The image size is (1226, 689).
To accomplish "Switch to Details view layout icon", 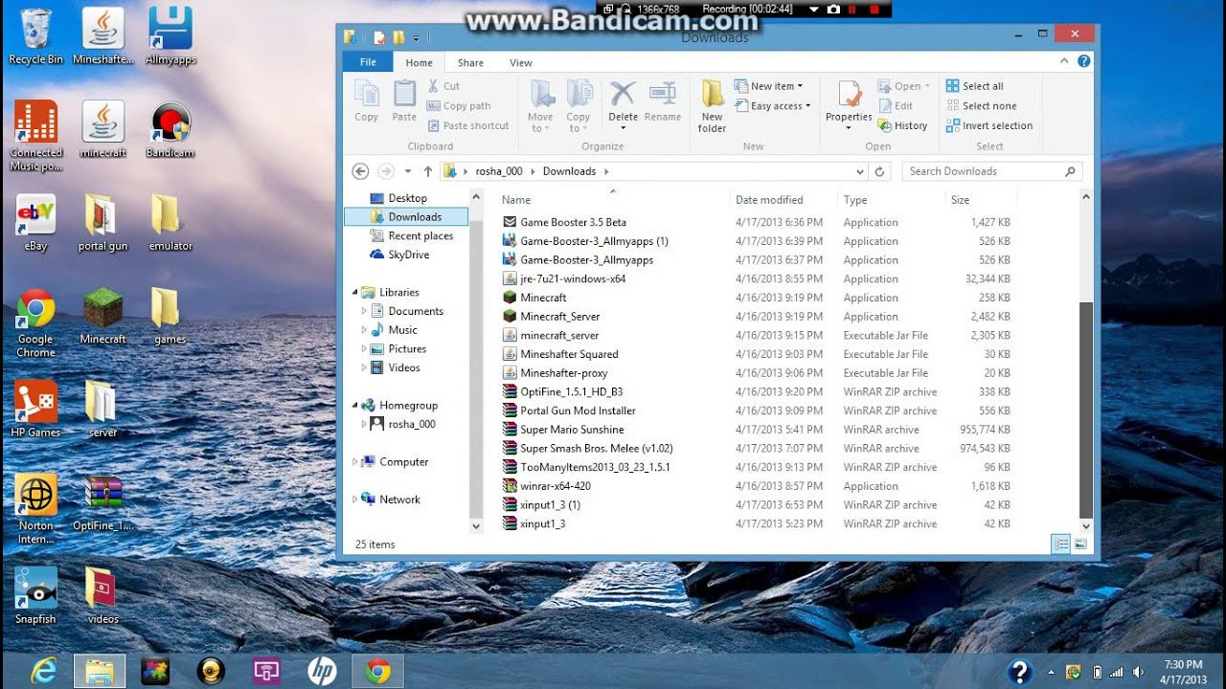I will click(1060, 544).
